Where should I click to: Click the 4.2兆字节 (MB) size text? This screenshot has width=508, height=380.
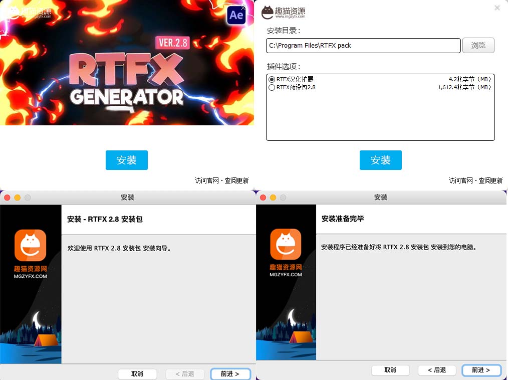pyautogui.click(x=470, y=79)
